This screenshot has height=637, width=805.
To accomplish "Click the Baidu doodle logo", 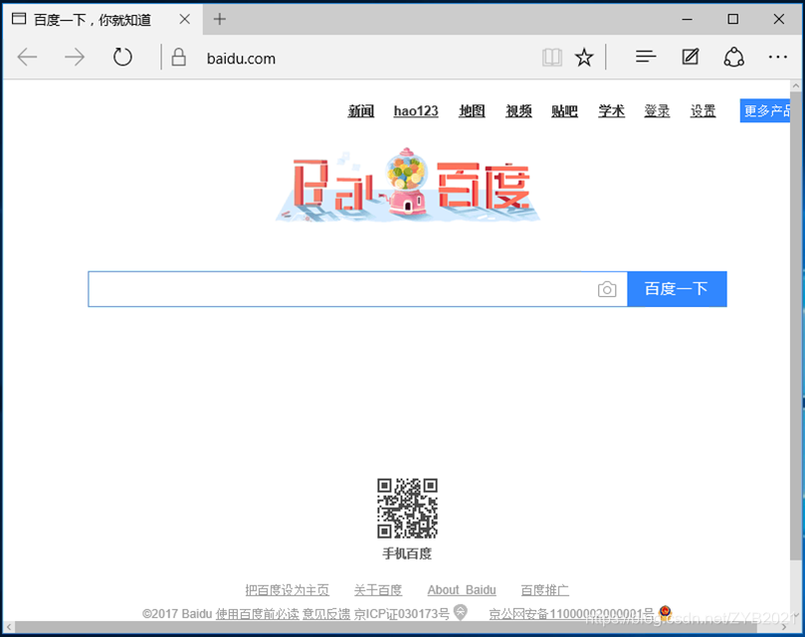I will (x=408, y=185).
